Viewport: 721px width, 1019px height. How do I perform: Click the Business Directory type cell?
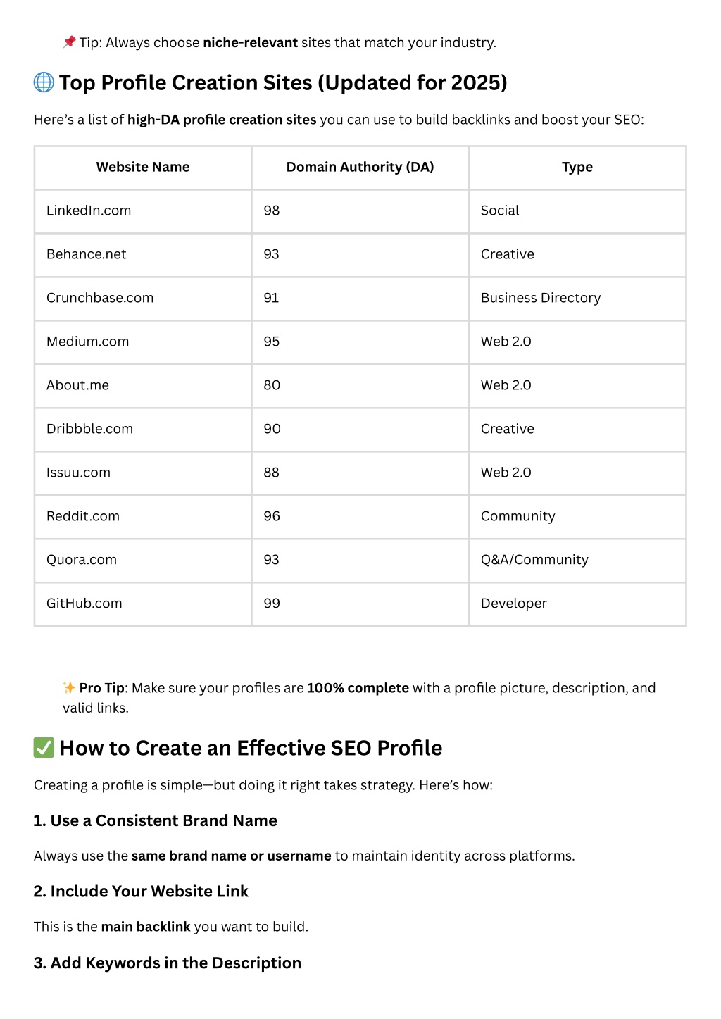pos(577,299)
